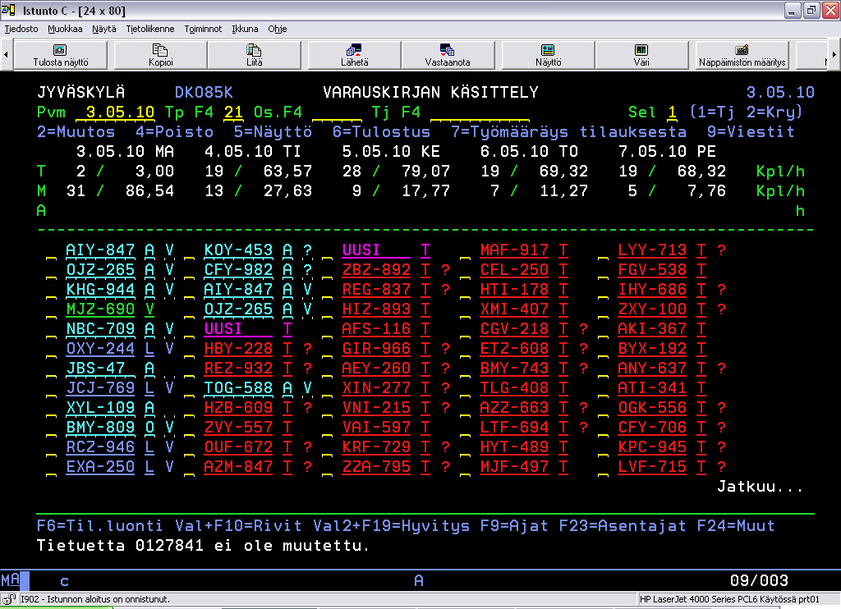Image resolution: width=841 pixels, height=609 pixels.
Task: Click the 6.05.10 TO date header
Action: [x=529, y=152]
